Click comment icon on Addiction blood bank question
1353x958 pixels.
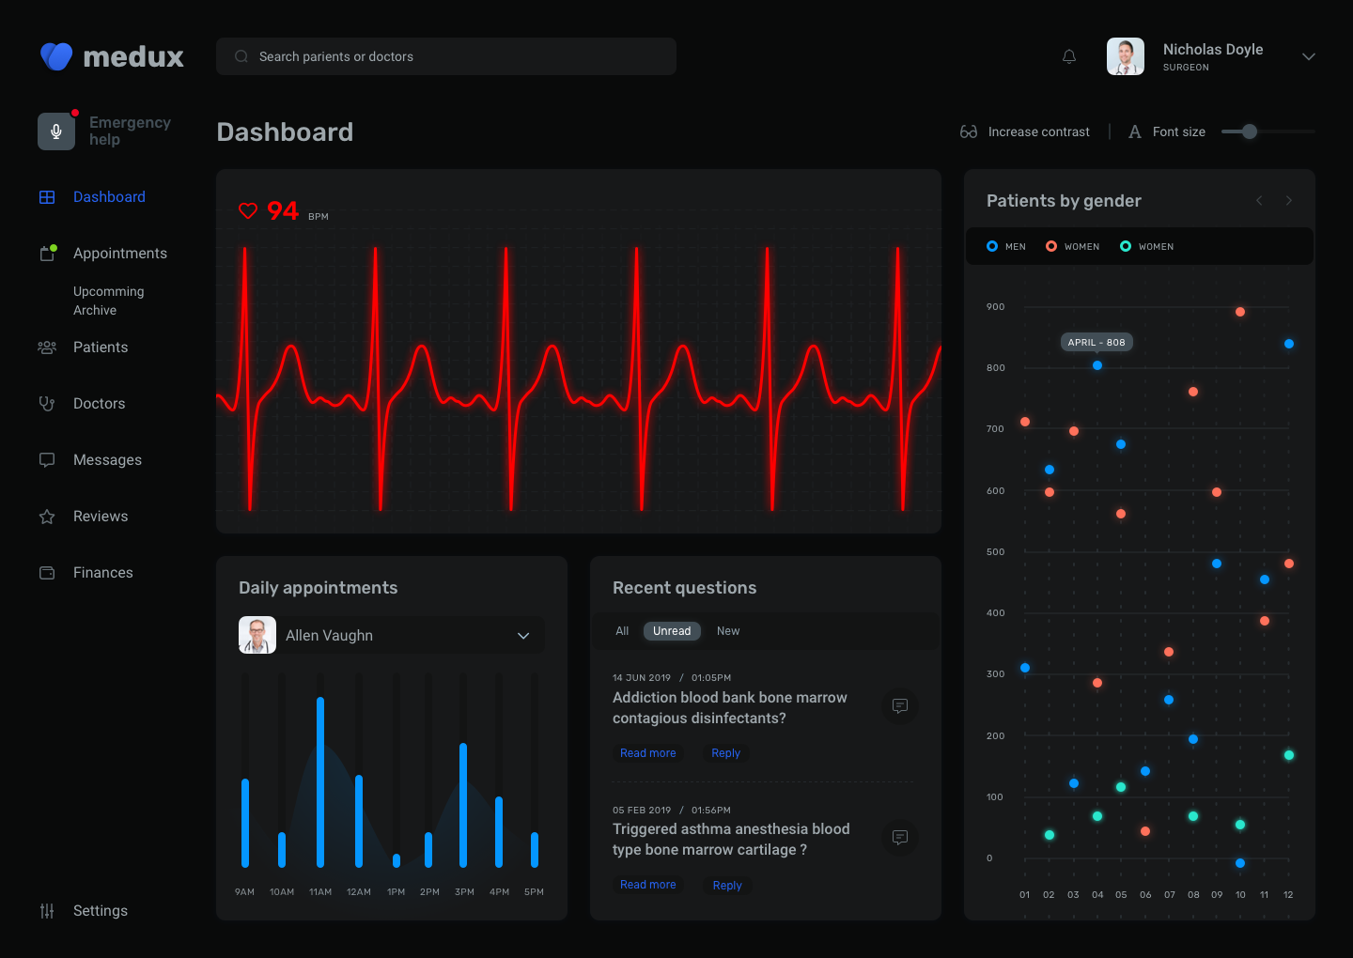click(900, 705)
